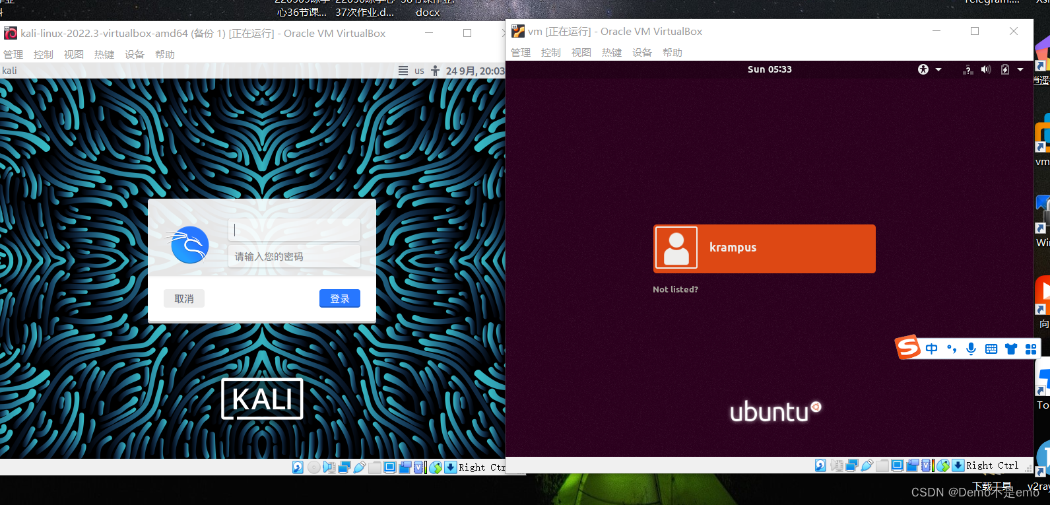Click Sogou S logo

click(908, 347)
